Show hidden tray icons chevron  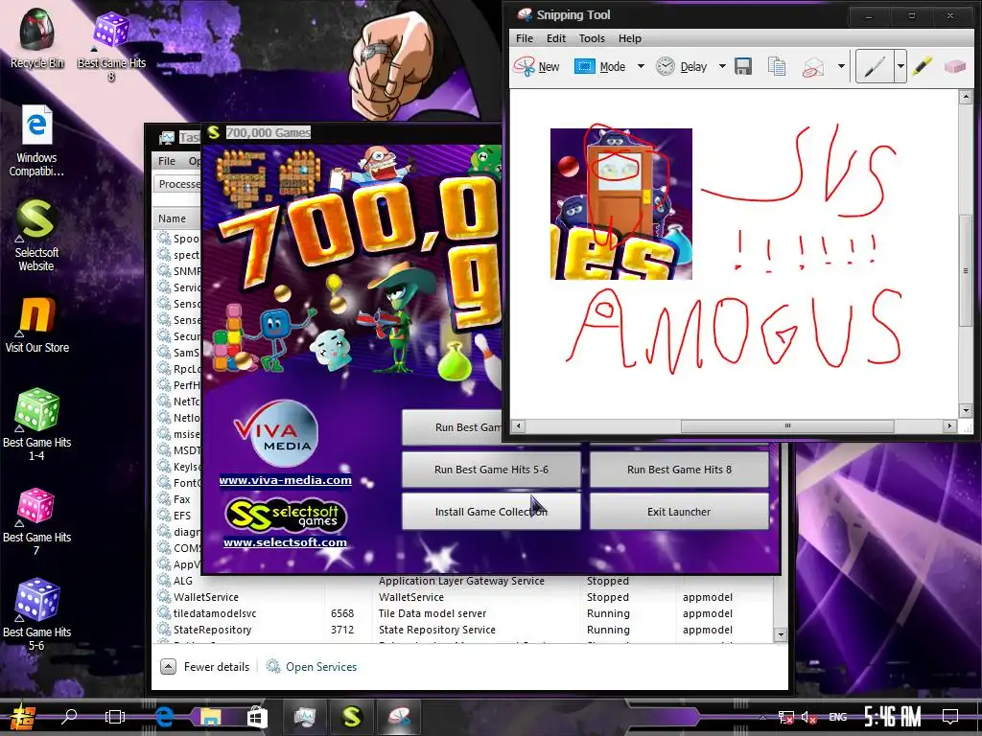tap(762, 717)
